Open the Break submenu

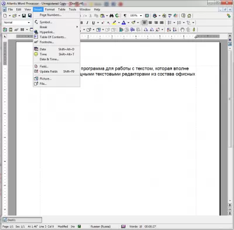57,27
